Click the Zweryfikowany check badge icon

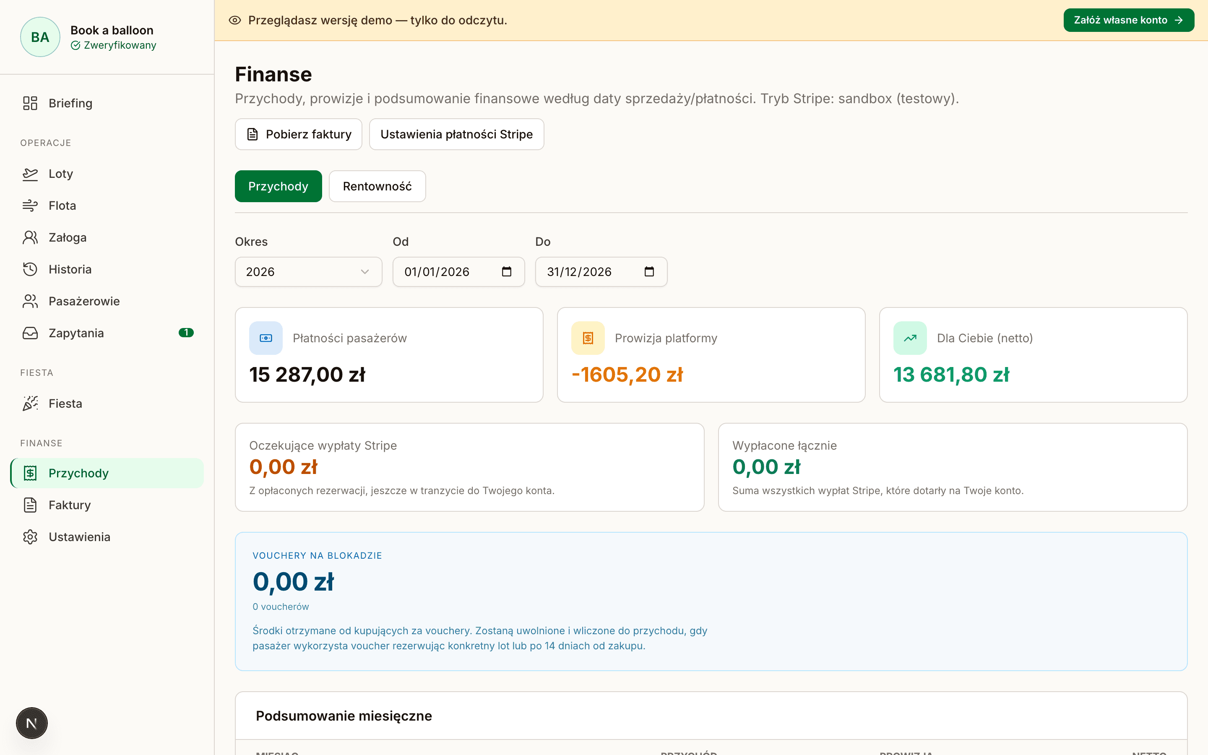tap(75, 45)
